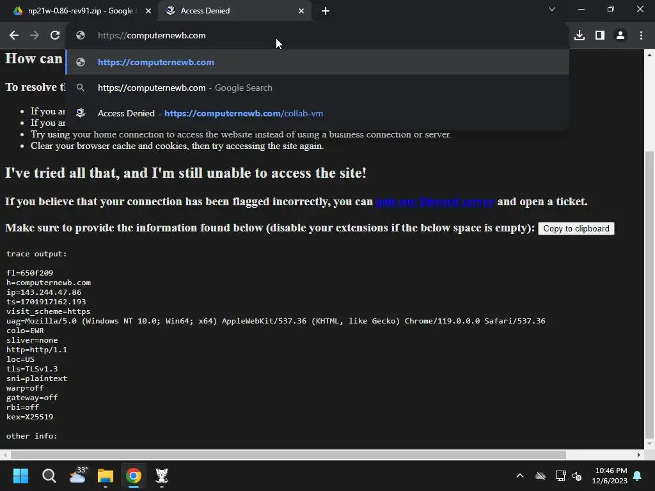
Task: Click the visit_scheme=https trace line
Action: click(x=49, y=311)
